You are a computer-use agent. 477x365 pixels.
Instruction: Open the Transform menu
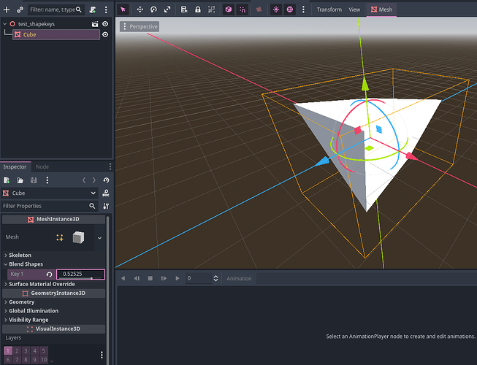(x=329, y=9)
